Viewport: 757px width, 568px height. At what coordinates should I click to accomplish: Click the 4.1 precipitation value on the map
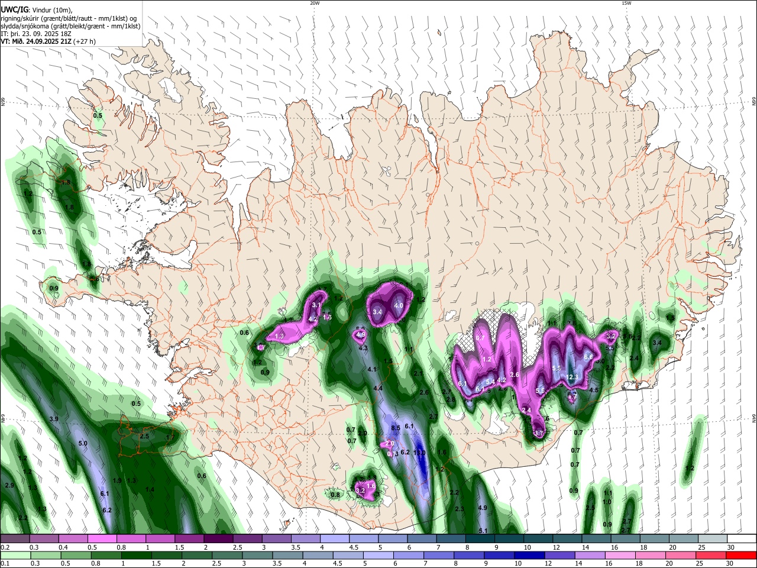(x=372, y=369)
